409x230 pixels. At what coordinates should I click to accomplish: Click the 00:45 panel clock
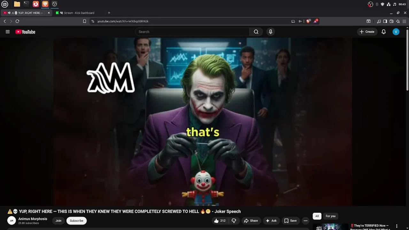pos(402,4)
